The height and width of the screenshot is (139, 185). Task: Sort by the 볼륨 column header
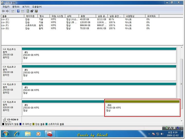[13, 16]
